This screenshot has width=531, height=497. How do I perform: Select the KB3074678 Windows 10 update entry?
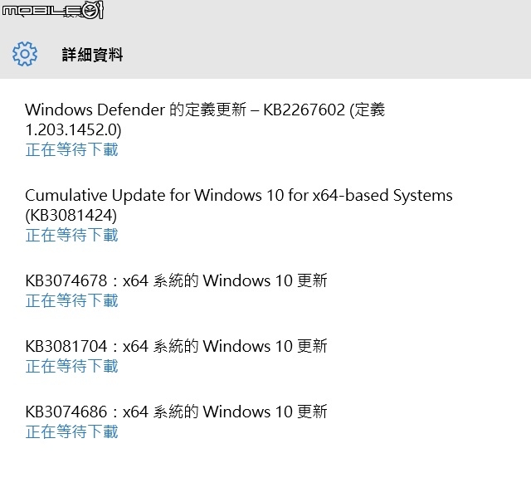tap(176, 280)
